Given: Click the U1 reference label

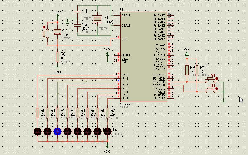Looking at the screenshot, I should 122,9.
